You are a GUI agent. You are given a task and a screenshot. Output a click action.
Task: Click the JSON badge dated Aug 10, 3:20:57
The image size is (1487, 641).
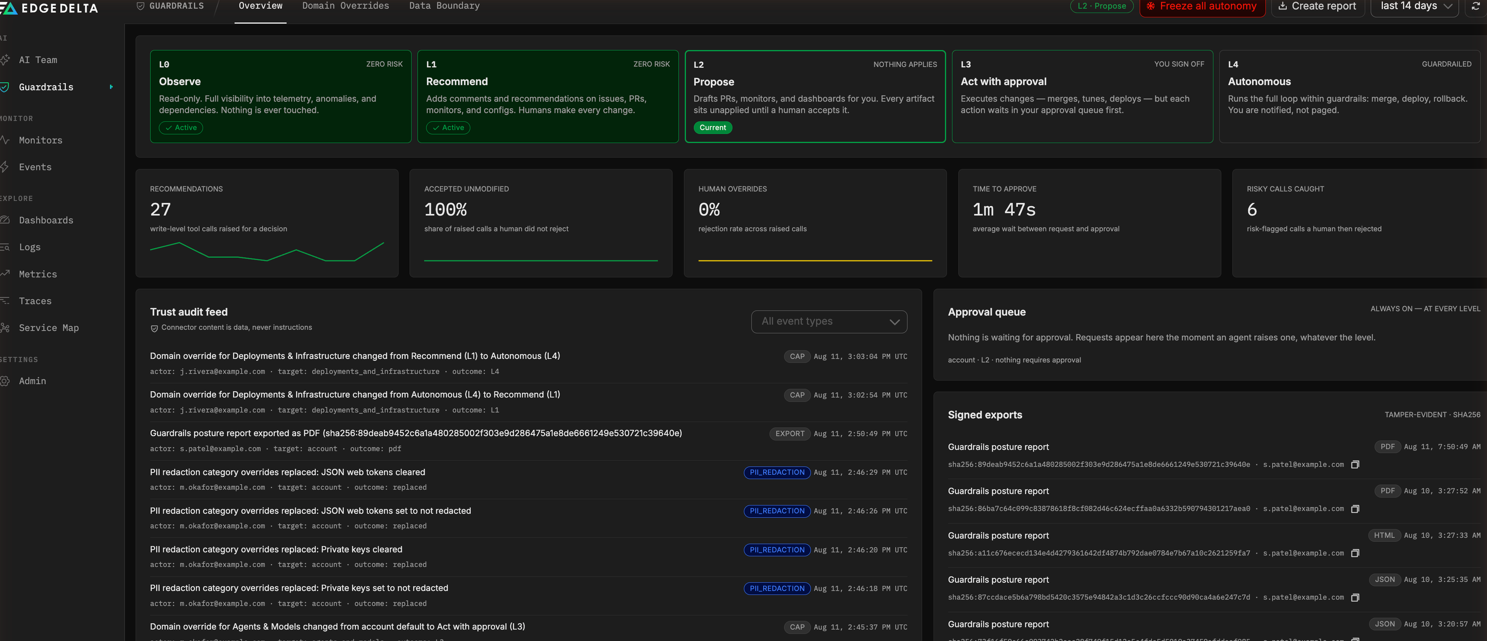click(1384, 624)
